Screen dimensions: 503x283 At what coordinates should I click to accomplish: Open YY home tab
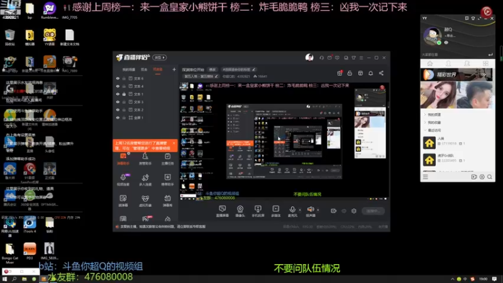(x=430, y=64)
